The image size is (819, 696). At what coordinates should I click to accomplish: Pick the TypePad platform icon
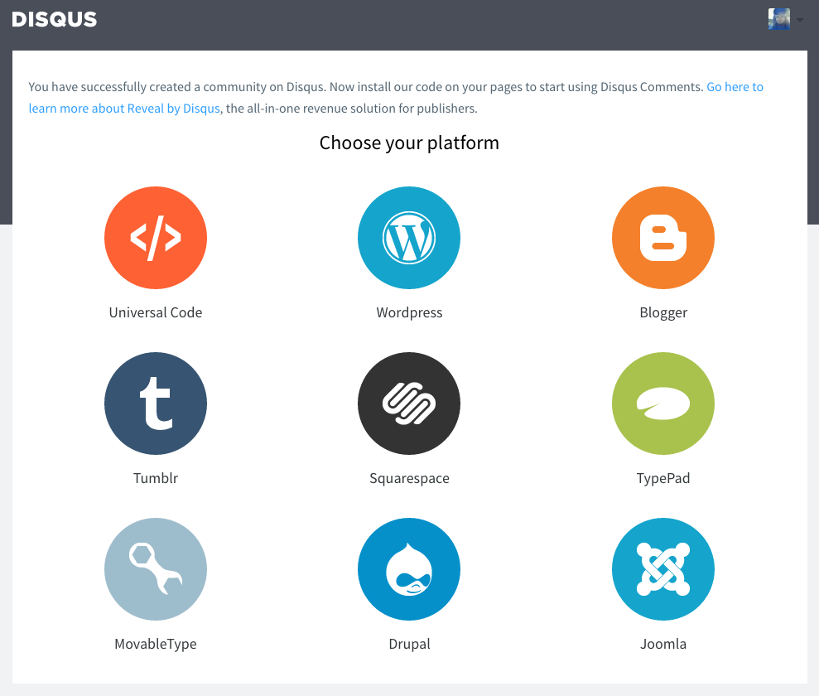[663, 404]
